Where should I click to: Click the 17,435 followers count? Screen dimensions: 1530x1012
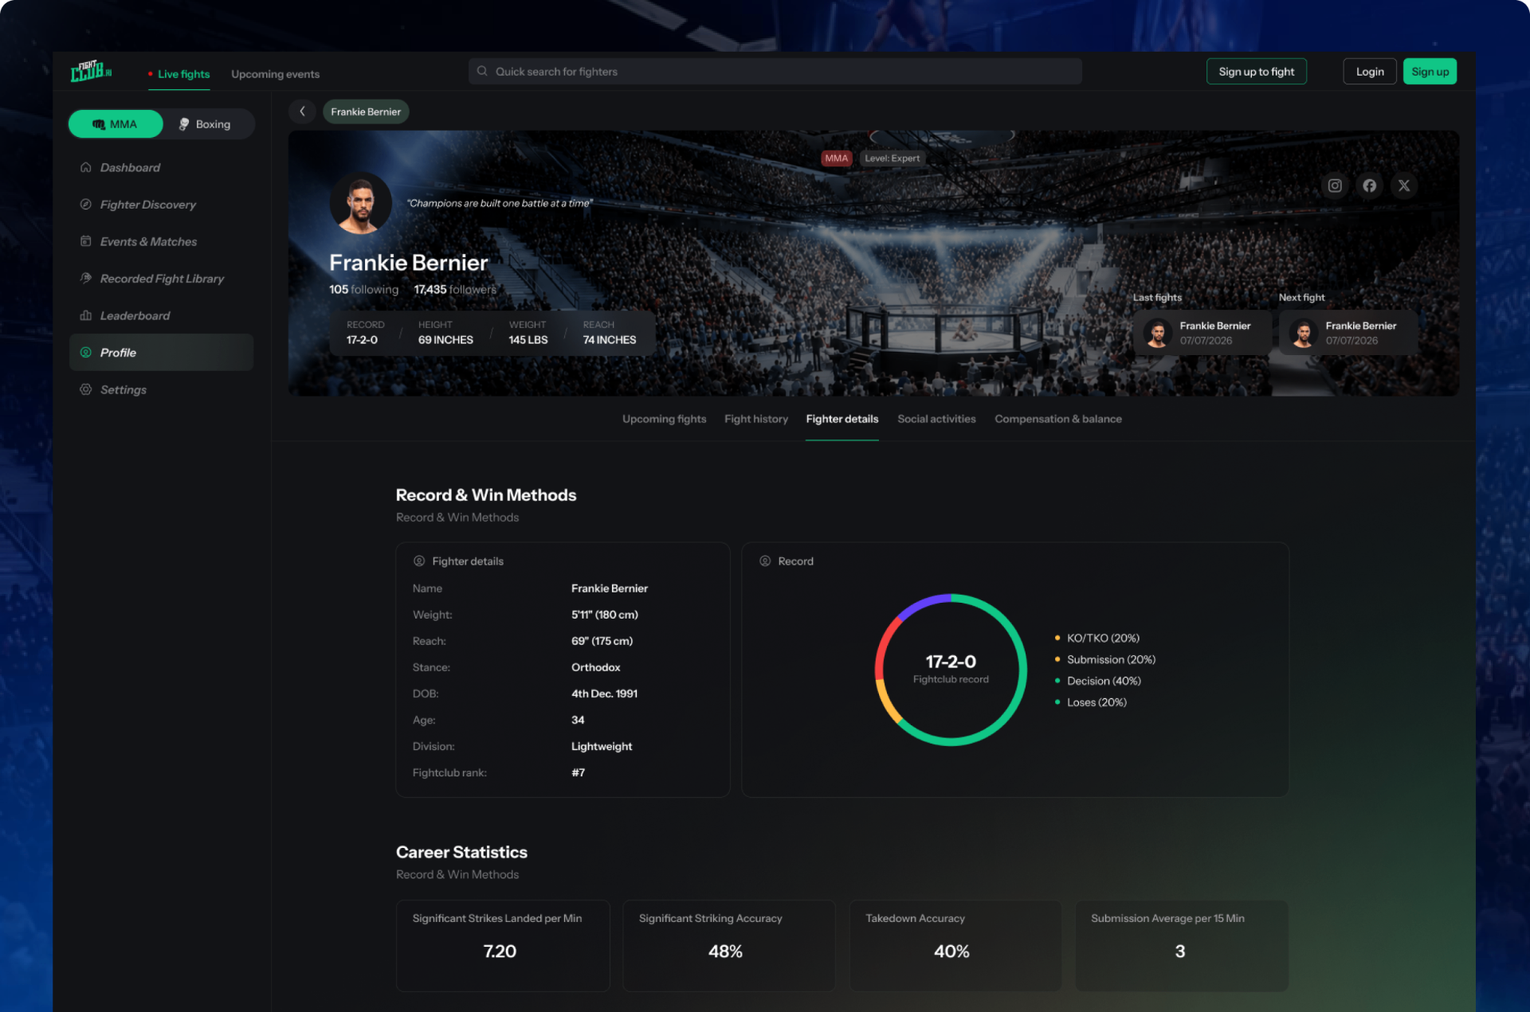click(455, 289)
